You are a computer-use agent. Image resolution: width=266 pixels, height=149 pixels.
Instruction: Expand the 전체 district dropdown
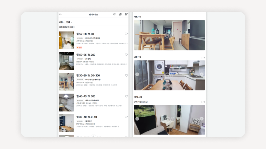coord(69,22)
